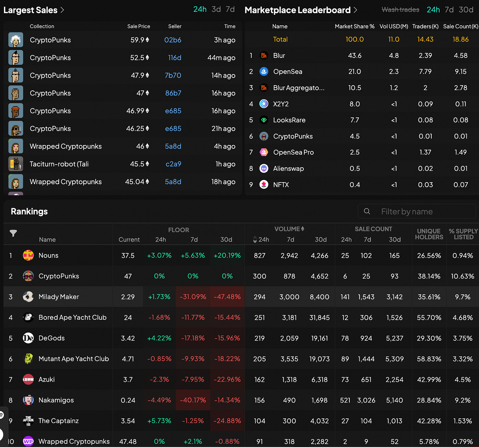479x447 pixels.
Task: Toggle the Wash trades filter
Action: [400, 10]
